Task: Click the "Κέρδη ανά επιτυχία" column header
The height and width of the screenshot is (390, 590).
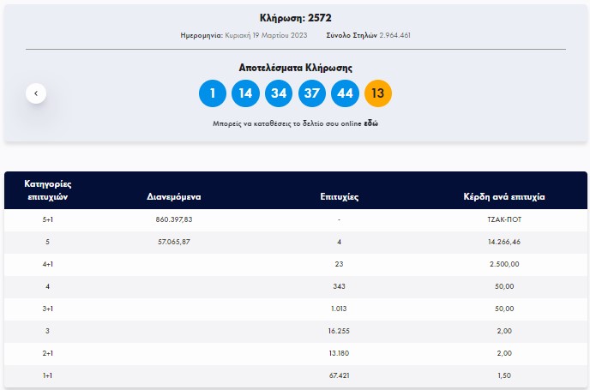Action: click(503, 196)
